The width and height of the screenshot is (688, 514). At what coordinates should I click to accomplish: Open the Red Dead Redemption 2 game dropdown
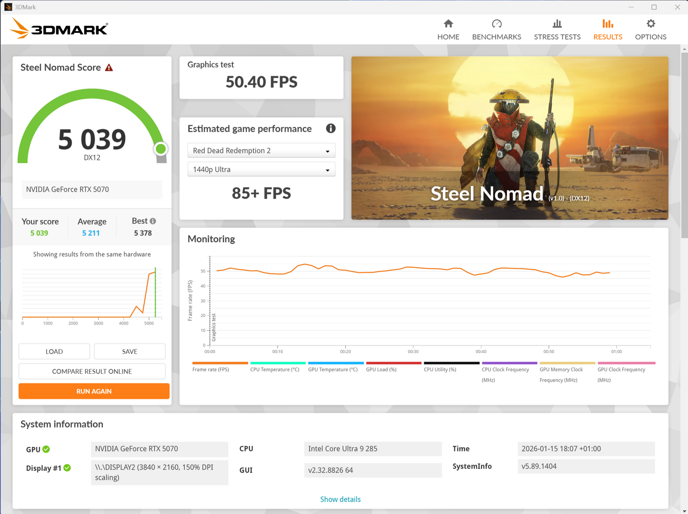pos(261,150)
